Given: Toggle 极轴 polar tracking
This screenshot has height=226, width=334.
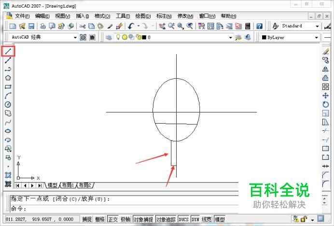Looking at the screenshot, I should coord(125,219).
